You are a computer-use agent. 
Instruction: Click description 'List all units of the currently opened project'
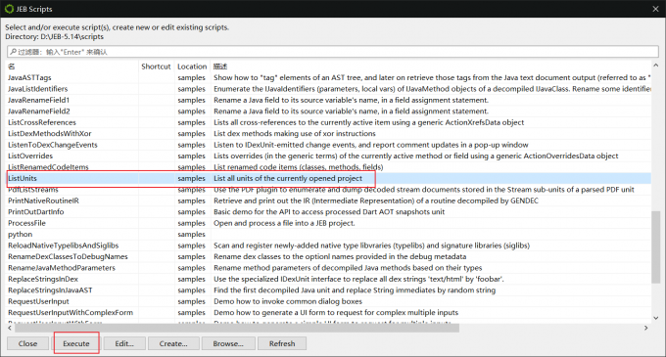click(288, 178)
